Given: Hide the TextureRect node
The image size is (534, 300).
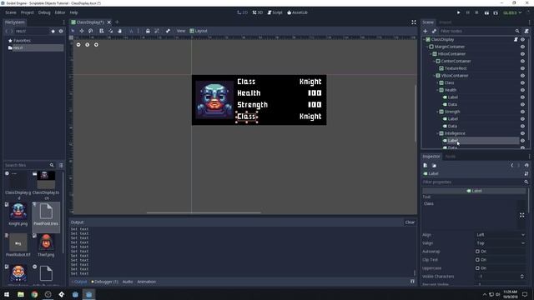Looking at the screenshot, I should point(523,68).
